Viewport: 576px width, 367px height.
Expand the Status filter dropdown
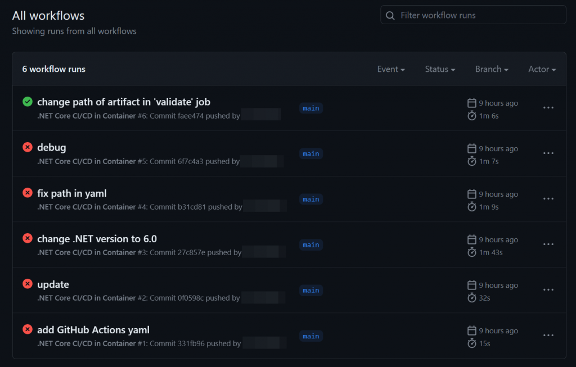(440, 69)
